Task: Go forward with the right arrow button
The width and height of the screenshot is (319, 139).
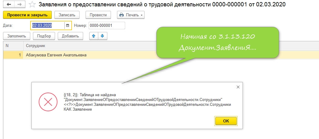Action: 20,4
